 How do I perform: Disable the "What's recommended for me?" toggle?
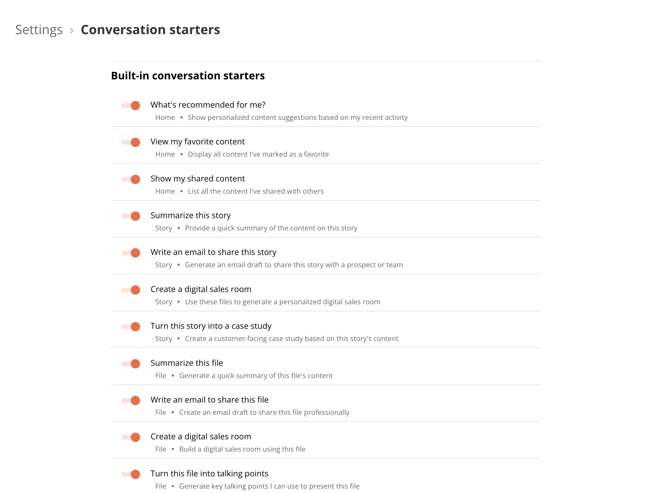tap(131, 106)
